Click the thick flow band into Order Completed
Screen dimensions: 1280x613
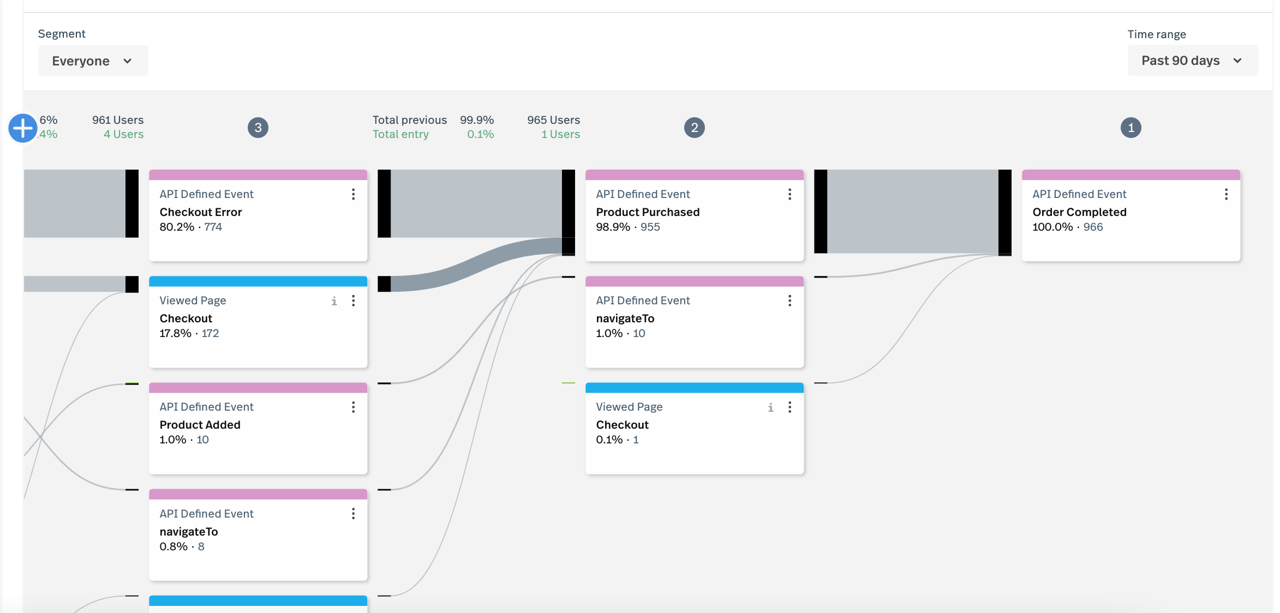pyautogui.click(x=912, y=211)
